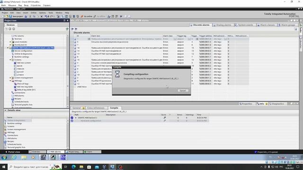
Task: Open Internet Explorer in guest taskbar
Action: tap(14, 157)
